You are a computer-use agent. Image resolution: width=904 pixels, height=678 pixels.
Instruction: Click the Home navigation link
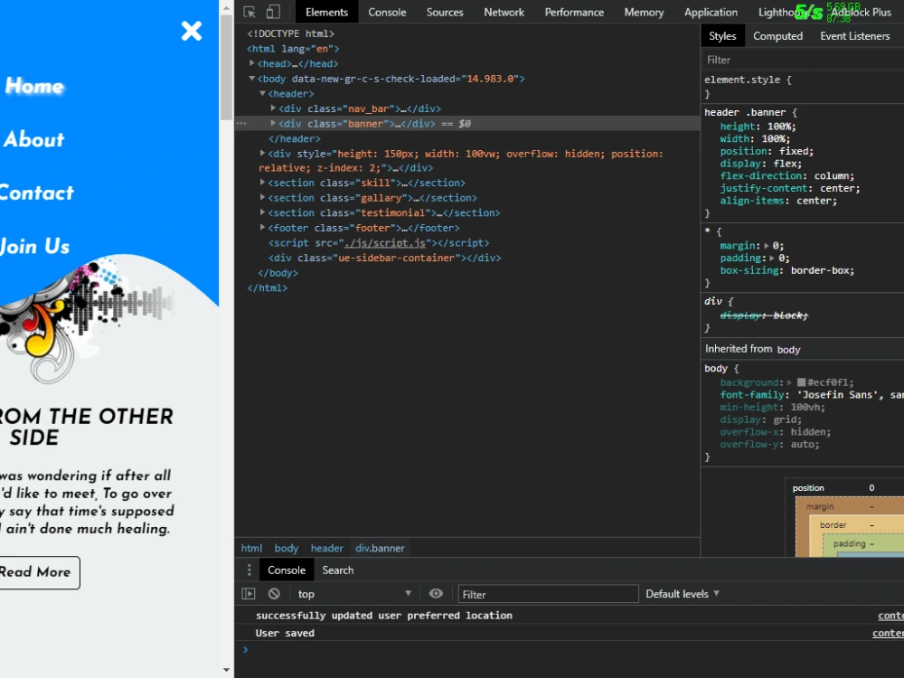[x=34, y=86]
